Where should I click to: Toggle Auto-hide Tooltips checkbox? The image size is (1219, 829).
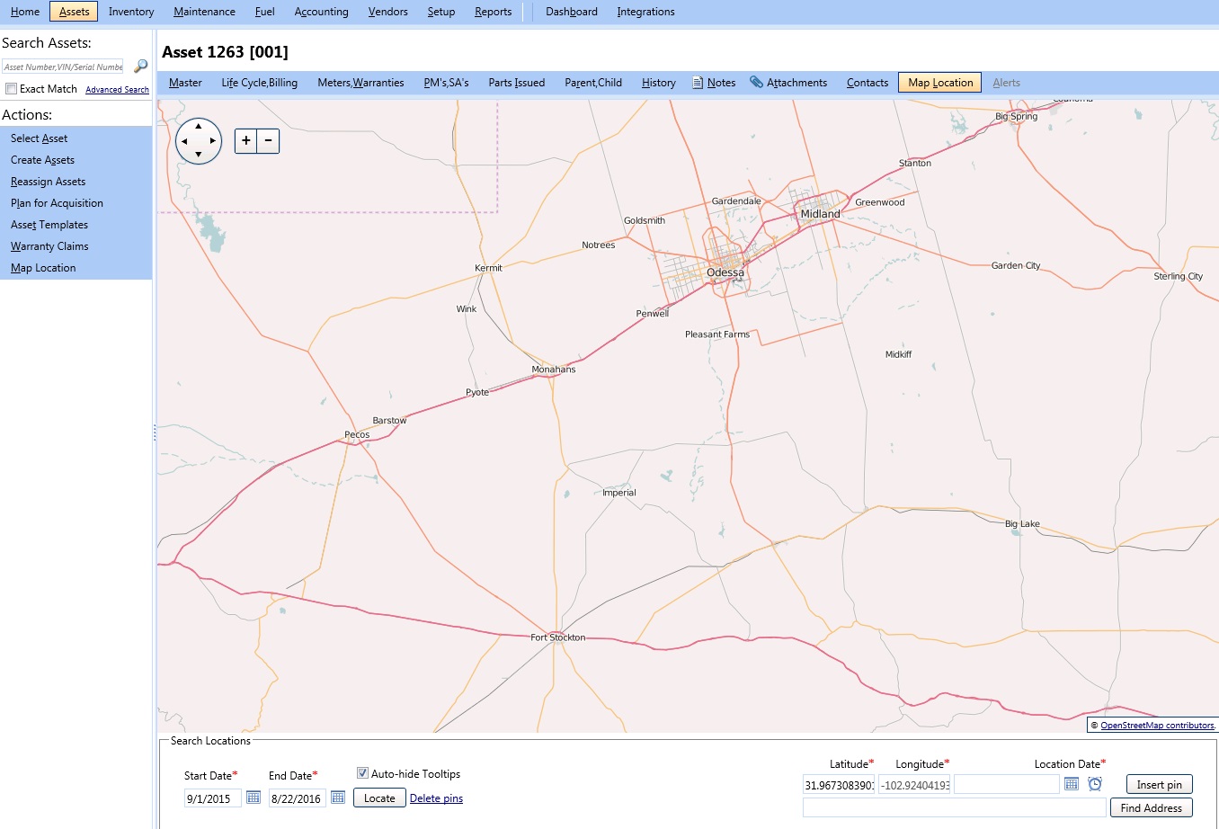tap(363, 773)
